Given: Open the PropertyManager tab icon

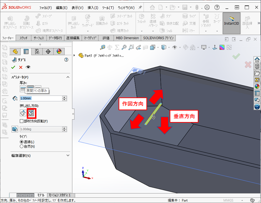Looking at the screenshot, I should (x=26, y=52).
